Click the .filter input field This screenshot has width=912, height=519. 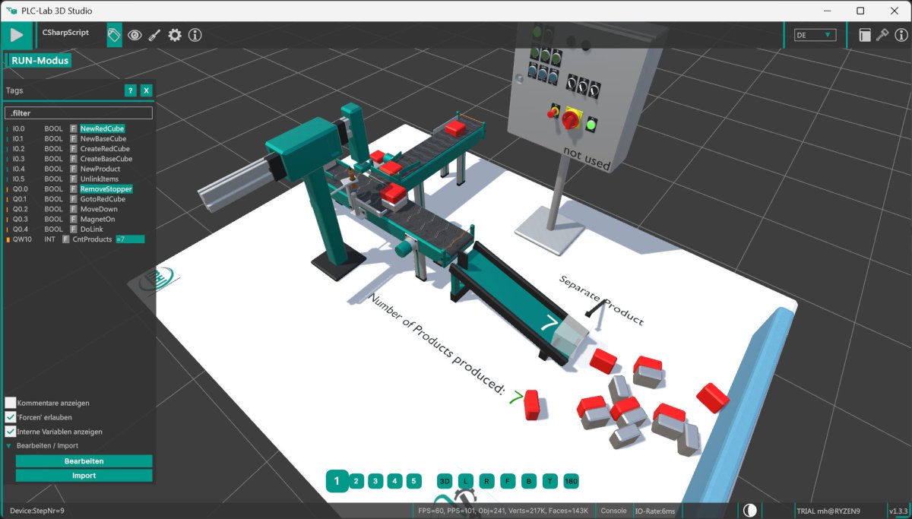(78, 113)
